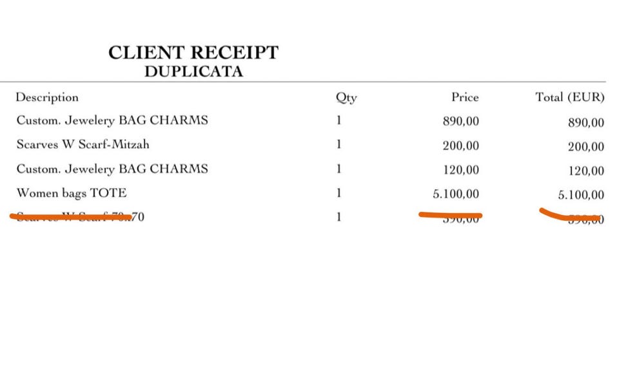Click the DUPLICATA subtitle text
Viewport: 619px width, 376px height.
click(x=193, y=71)
